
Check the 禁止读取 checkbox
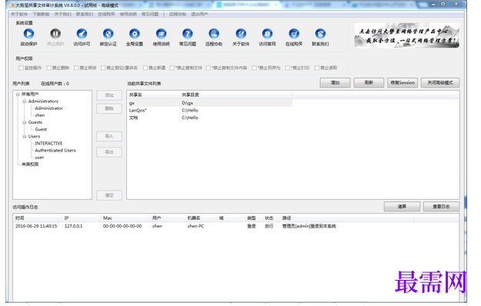click(317, 68)
